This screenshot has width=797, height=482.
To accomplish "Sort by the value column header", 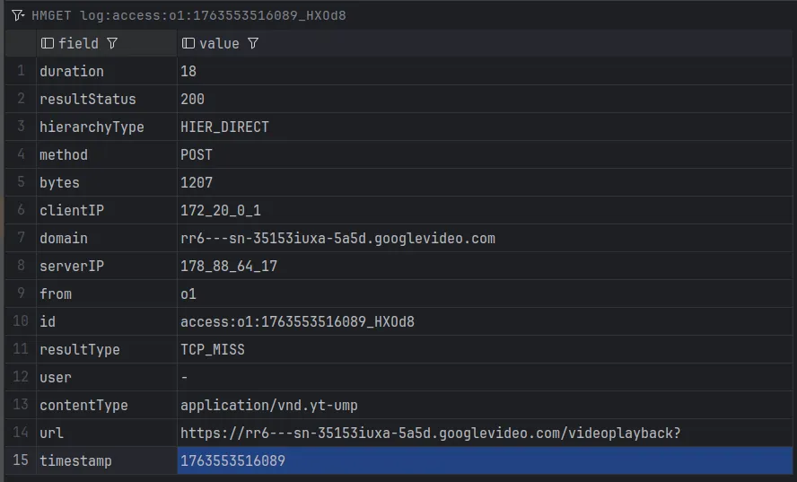I will click(219, 43).
